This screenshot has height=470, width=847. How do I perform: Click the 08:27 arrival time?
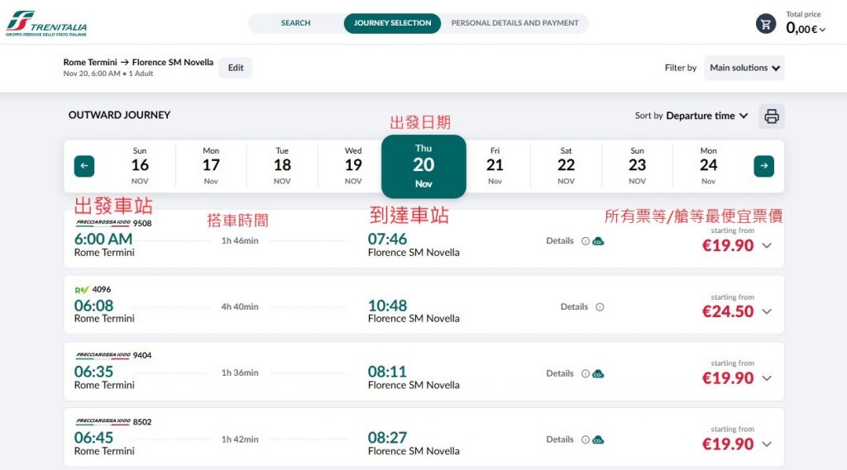387,438
